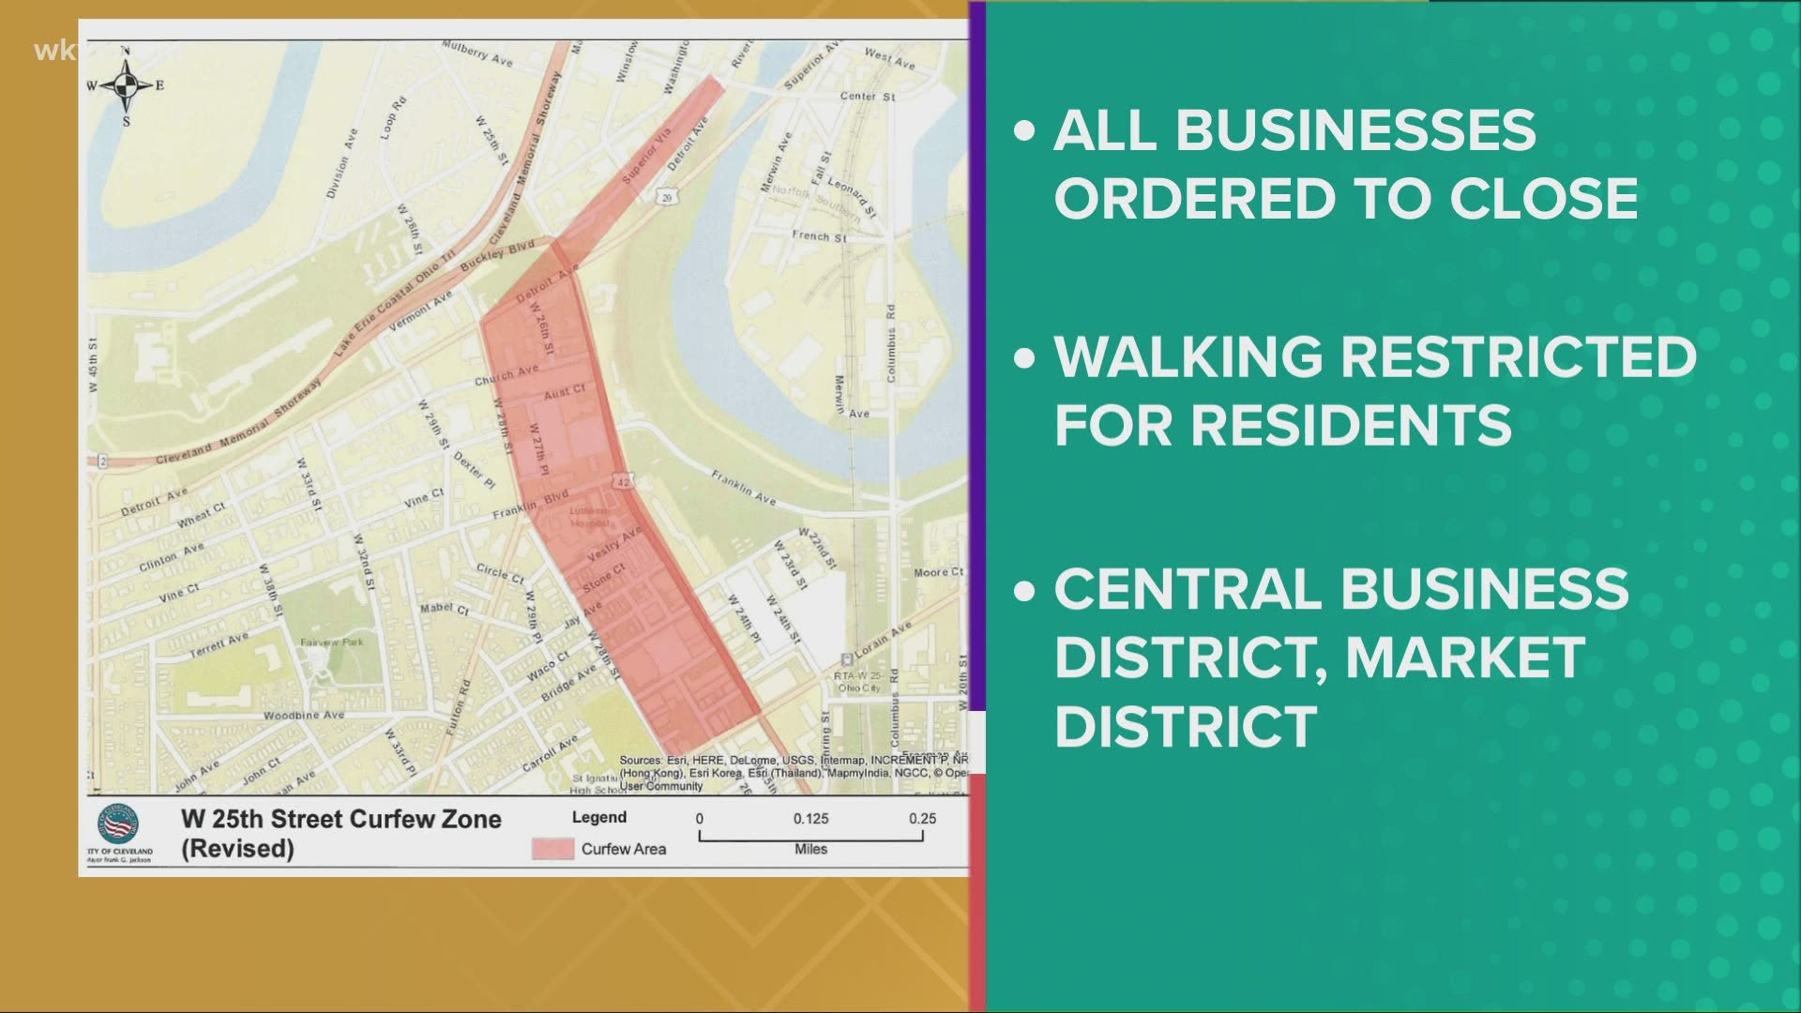The width and height of the screenshot is (1801, 1013).
Task: Click the 'Dexter Pl' street label
Action: (x=474, y=470)
